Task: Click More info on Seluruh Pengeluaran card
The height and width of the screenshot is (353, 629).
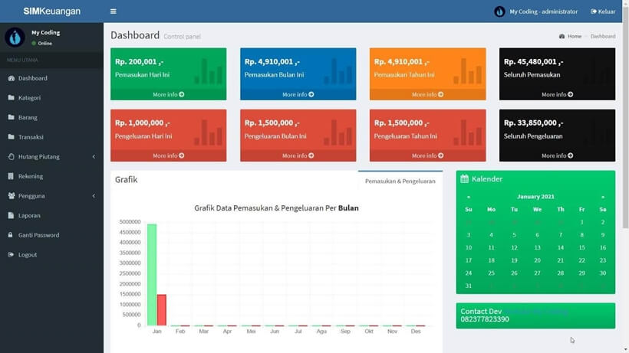Action: [x=557, y=155]
